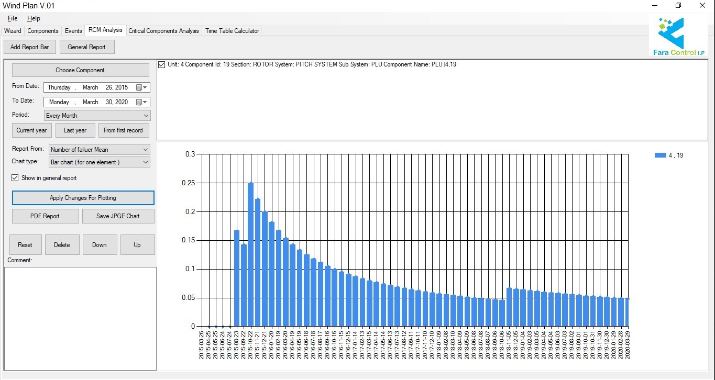Switch to the Time Table Calculator tab

(232, 31)
